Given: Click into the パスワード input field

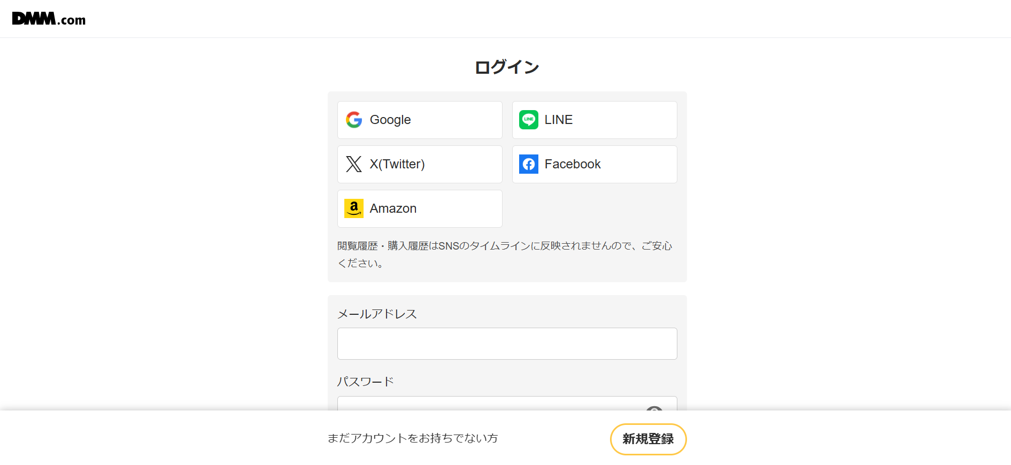Looking at the screenshot, I should point(481,404).
